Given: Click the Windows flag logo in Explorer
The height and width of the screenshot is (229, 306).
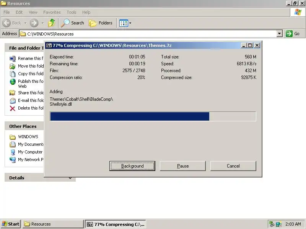Looking at the screenshot, I should coord(298,12).
